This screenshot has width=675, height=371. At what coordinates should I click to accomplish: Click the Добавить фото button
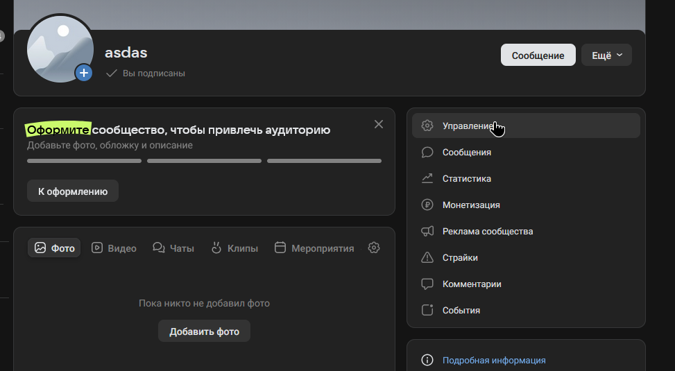(x=204, y=331)
